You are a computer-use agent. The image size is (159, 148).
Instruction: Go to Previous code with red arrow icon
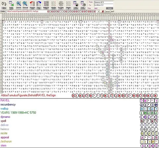pyautogui.click(x=32, y=5)
